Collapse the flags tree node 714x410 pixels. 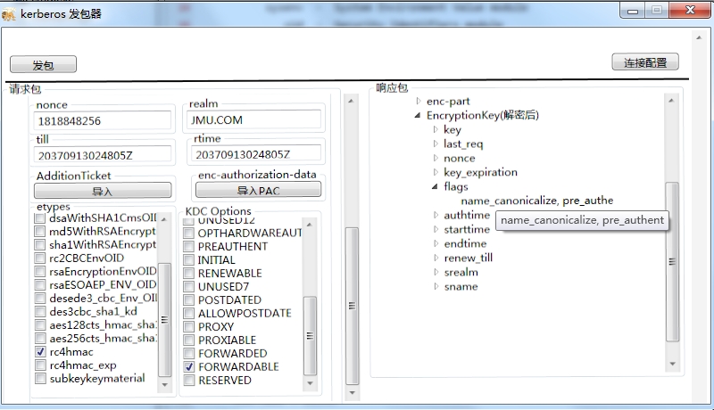click(436, 187)
